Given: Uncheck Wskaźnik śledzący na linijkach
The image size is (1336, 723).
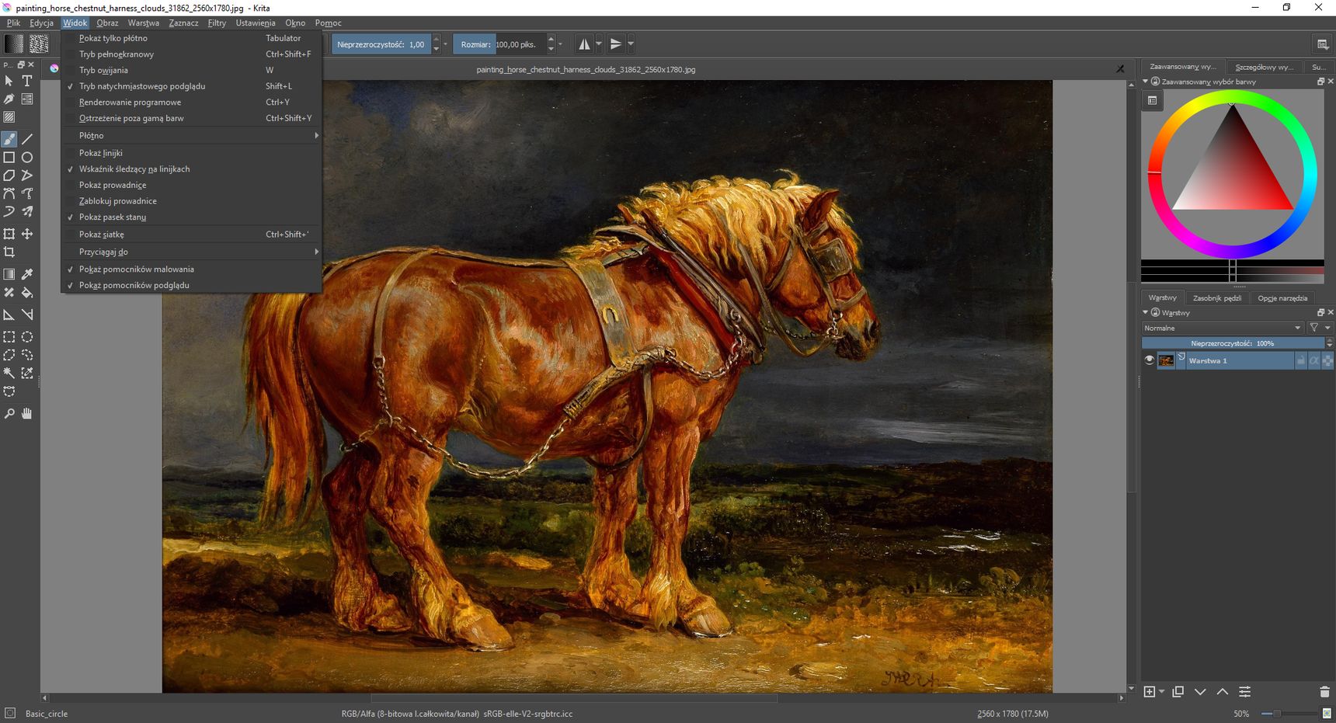Looking at the screenshot, I should pyautogui.click(x=191, y=169).
